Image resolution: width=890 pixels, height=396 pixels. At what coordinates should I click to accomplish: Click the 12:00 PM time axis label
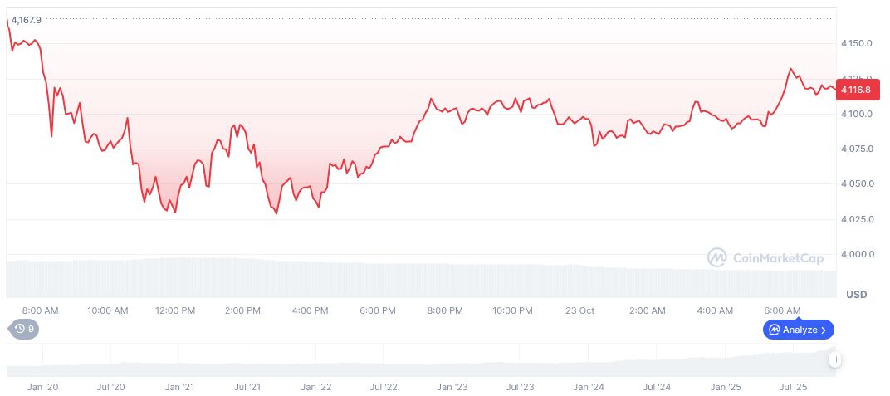point(176,310)
